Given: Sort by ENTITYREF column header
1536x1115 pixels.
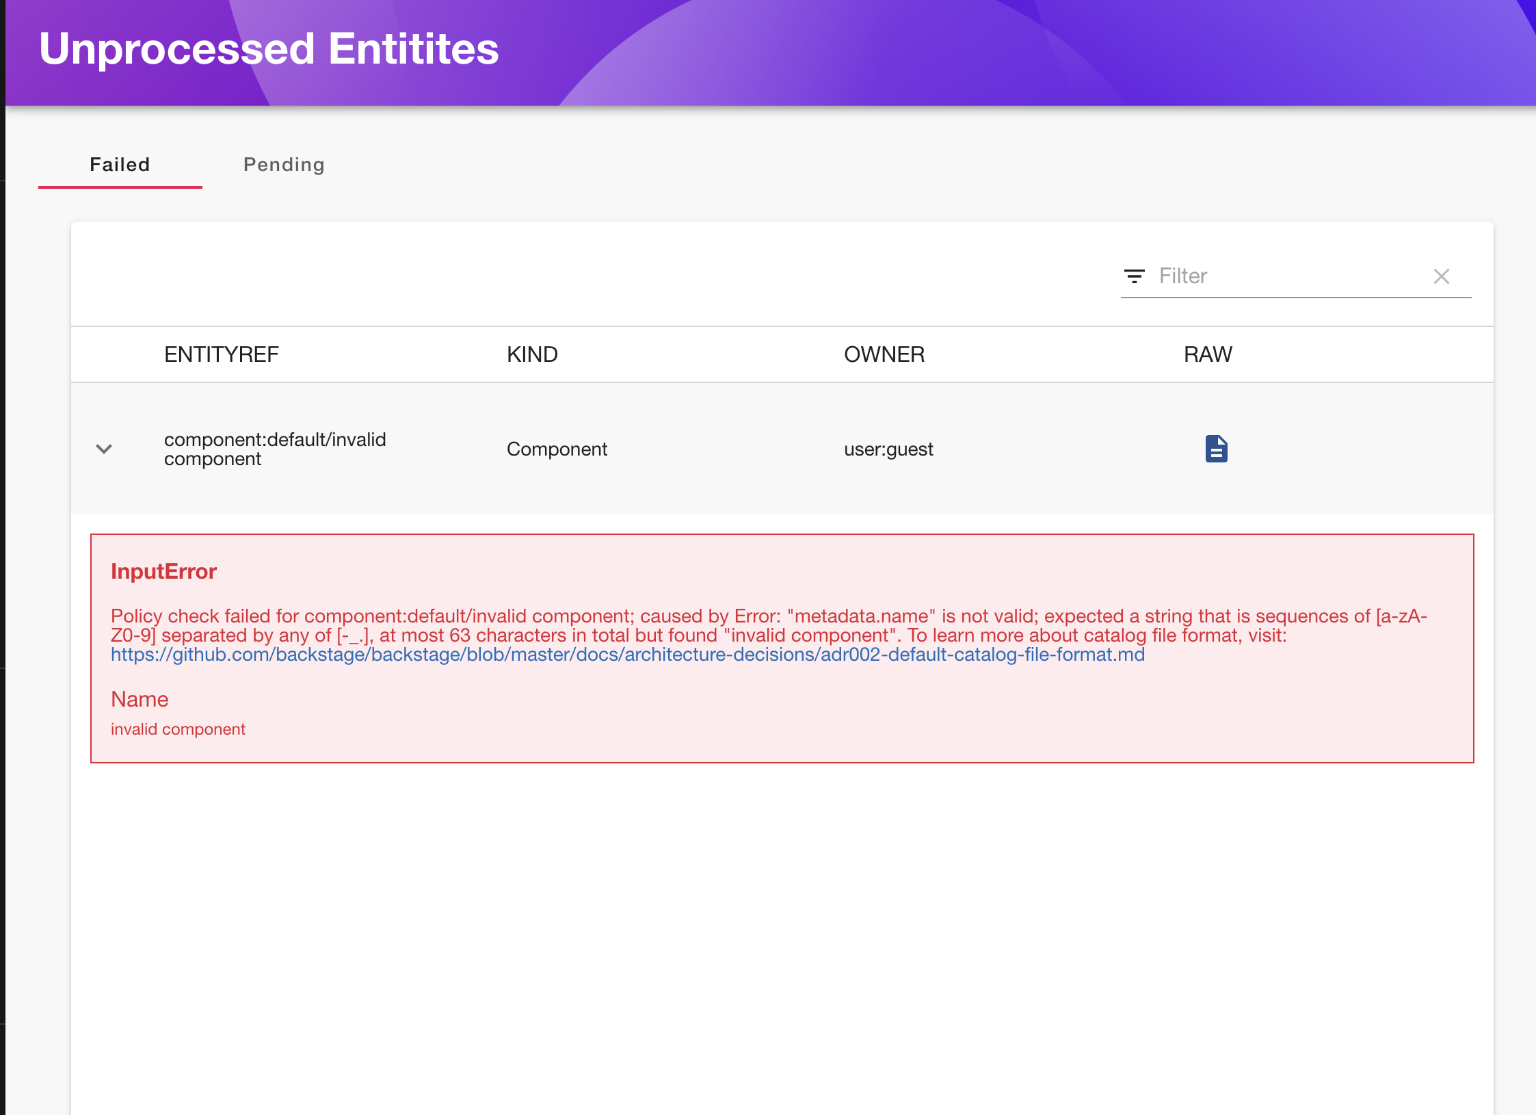Looking at the screenshot, I should click(221, 354).
